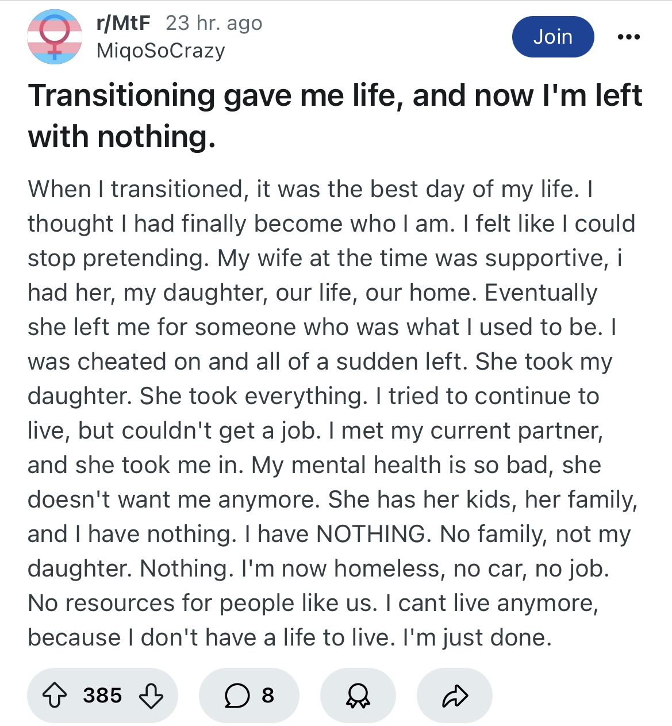
Task: Share the post with the arrow icon
Action: [x=455, y=696]
